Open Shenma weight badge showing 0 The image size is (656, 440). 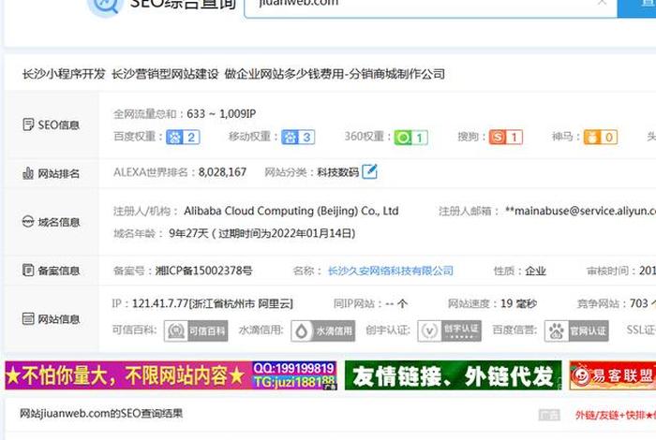[601, 137]
